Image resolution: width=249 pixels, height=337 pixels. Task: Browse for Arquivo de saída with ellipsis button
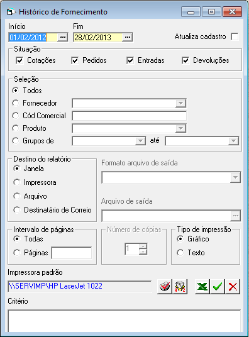pos(236,216)
